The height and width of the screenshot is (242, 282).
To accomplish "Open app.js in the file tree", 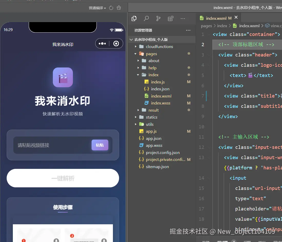I will pyautogui.click(x=151, y=131).
